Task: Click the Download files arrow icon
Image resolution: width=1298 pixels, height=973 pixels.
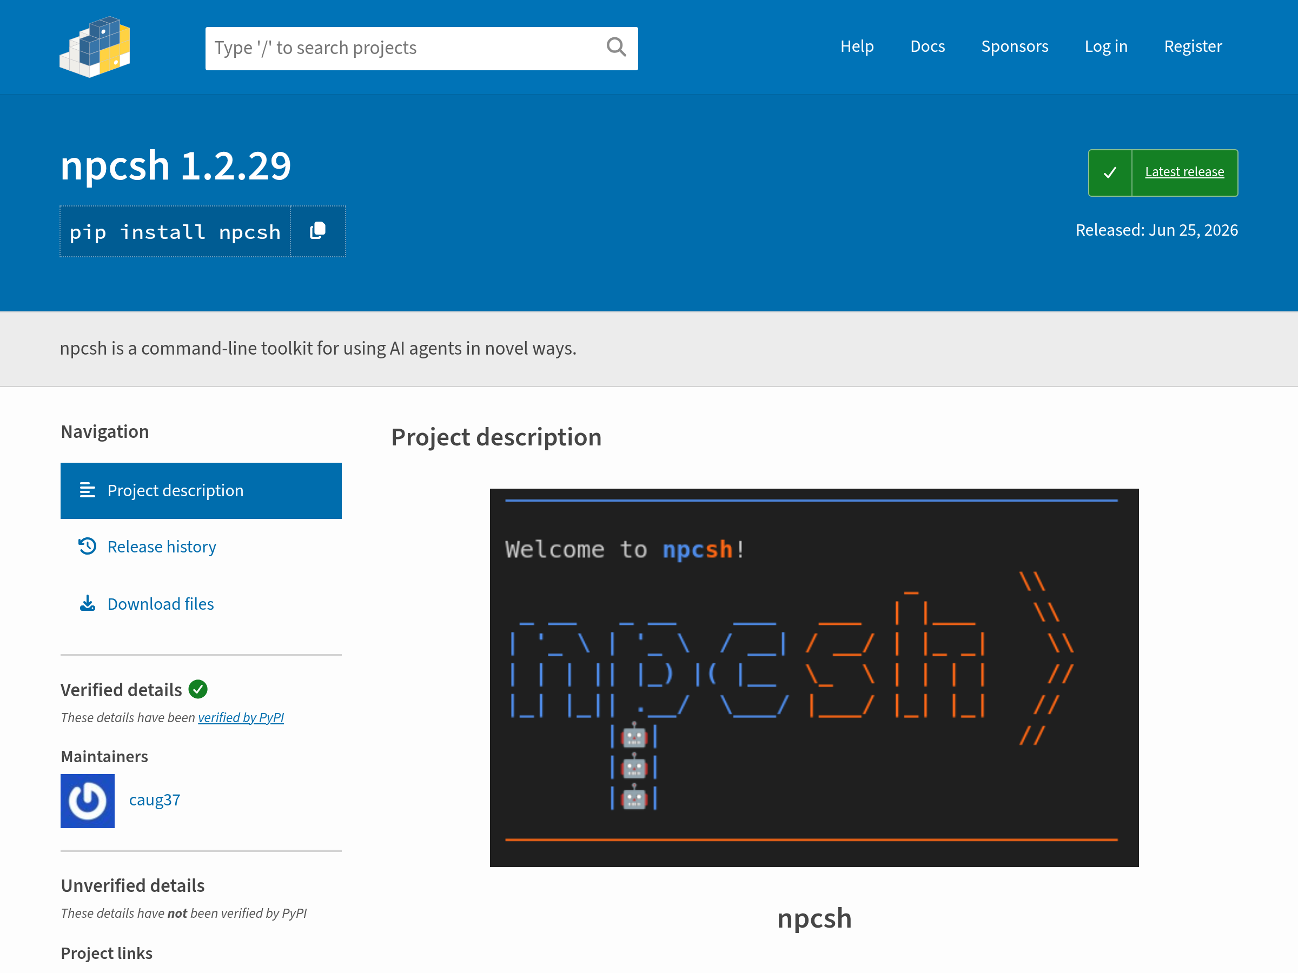Action: click(x=88, y=603)
